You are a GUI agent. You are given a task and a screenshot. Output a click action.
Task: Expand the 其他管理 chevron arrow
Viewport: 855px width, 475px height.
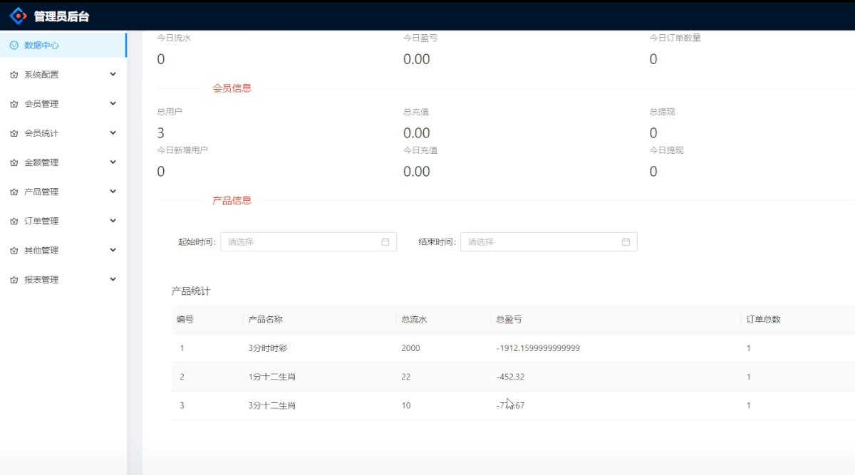[x=113, y=251]
